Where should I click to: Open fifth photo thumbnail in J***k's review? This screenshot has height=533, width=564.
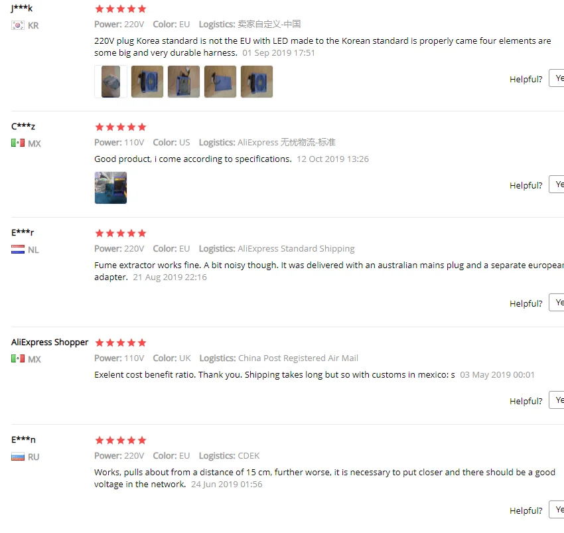click(257, 82)
